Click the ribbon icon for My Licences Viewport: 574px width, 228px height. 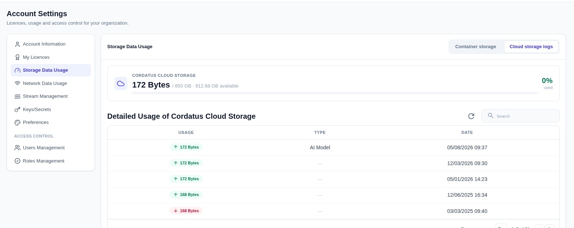pyautogui.click(x=17, y=57)
